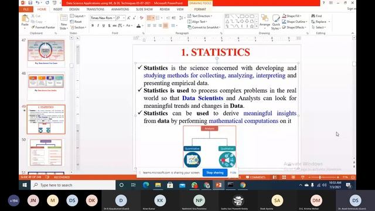Click the Undo icon in title bar
Image resolution: width=375 pixels, height=211 pixels.
(37, 3)
